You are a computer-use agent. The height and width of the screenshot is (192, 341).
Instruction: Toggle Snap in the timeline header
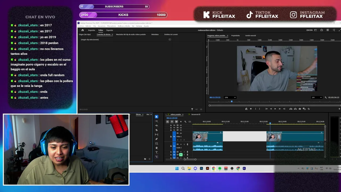(172, 122)
